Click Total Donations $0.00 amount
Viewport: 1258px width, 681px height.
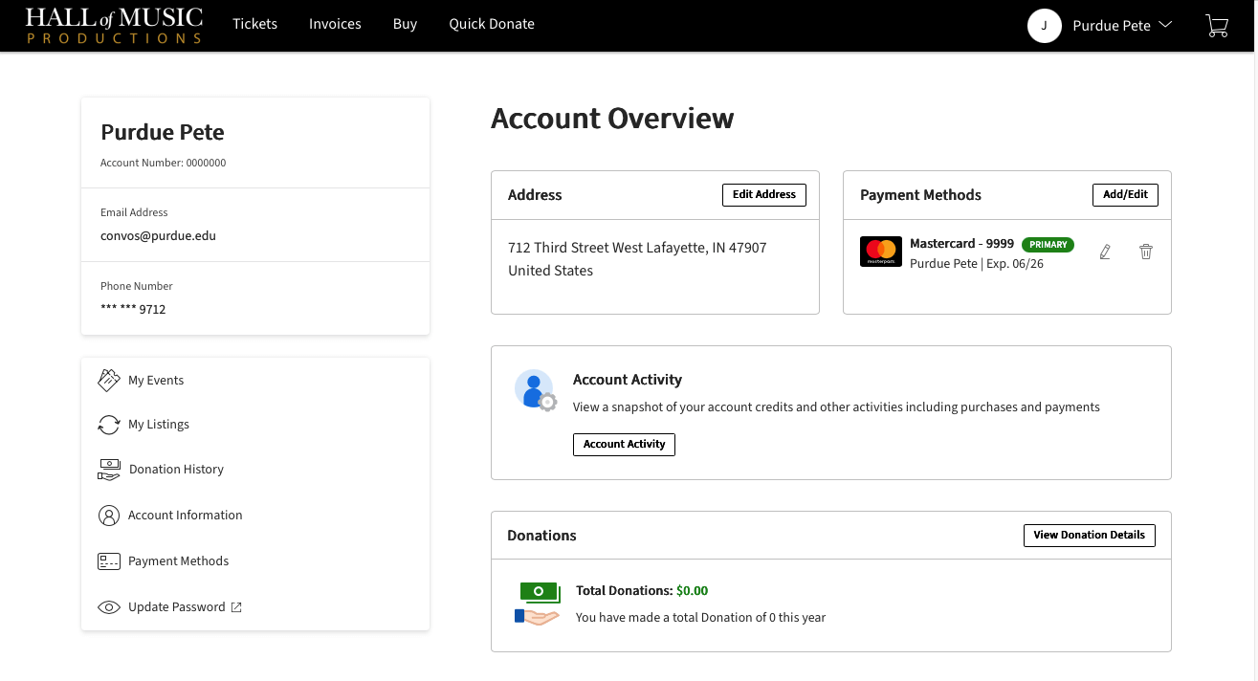pyautogui.click(x=692, y=591)
